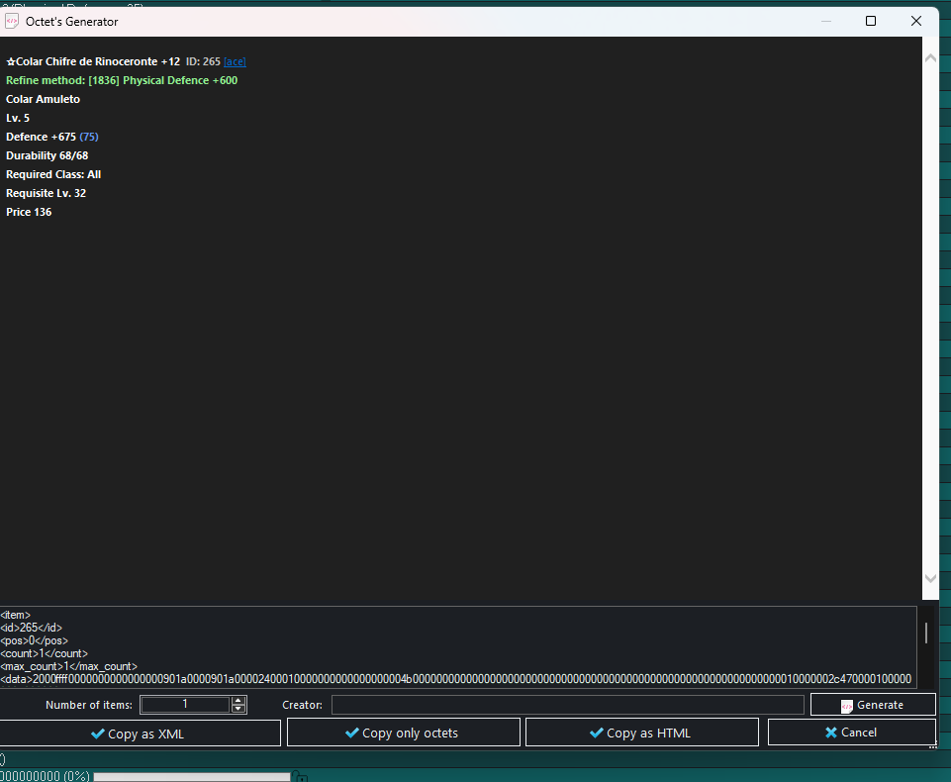Viewport: 951px width, 782px height.
Task: Close the Octet's Generator window
Action: 917,21
